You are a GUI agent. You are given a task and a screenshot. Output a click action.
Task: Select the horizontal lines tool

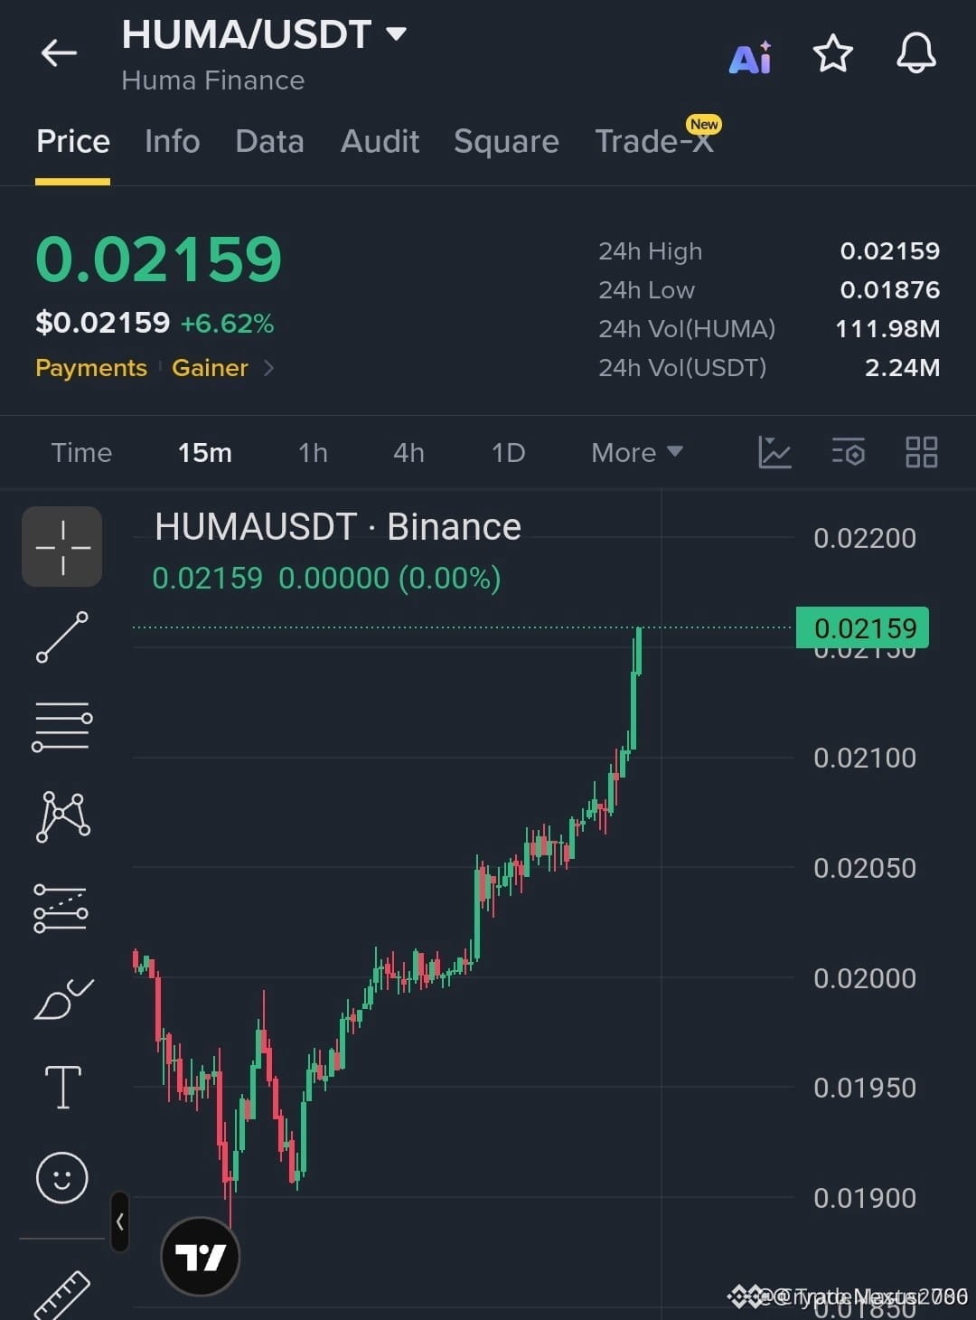[x=62, y=726]
